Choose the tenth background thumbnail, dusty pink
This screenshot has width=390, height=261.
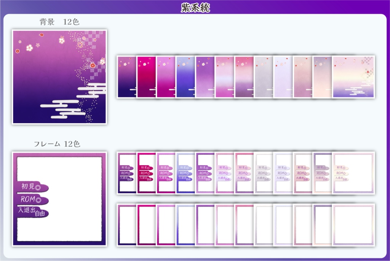303,77
